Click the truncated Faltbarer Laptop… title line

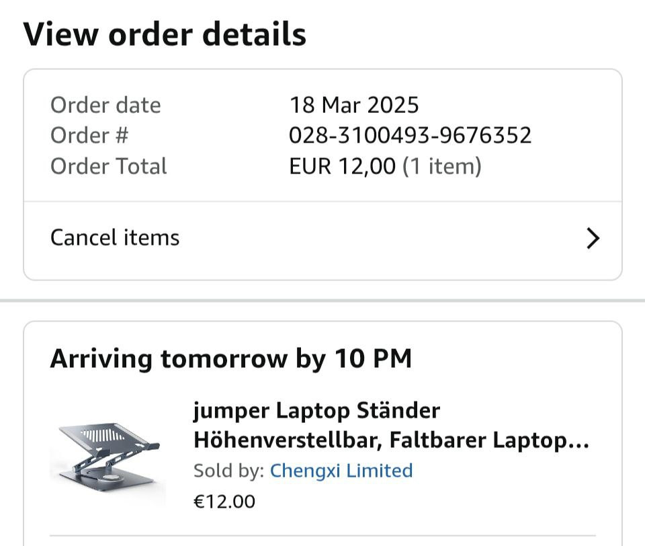click(x=489, y=440)
